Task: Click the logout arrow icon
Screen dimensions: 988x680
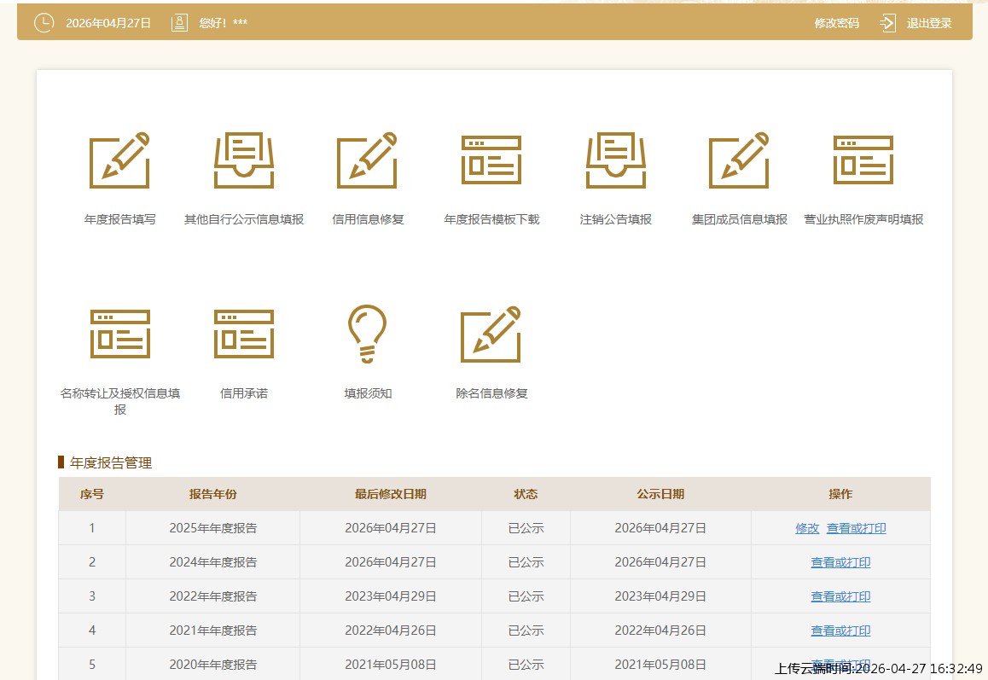Action: pyautogui.click(x=888, y=23)
